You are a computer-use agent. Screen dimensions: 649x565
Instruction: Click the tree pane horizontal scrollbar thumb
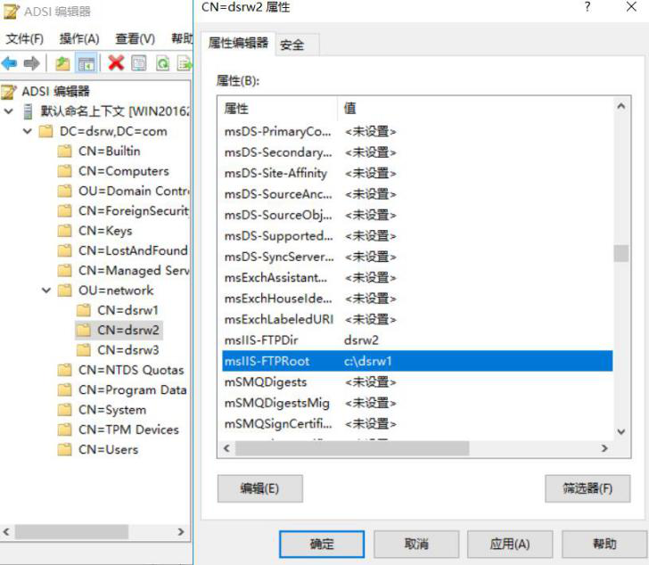(72, 532)
